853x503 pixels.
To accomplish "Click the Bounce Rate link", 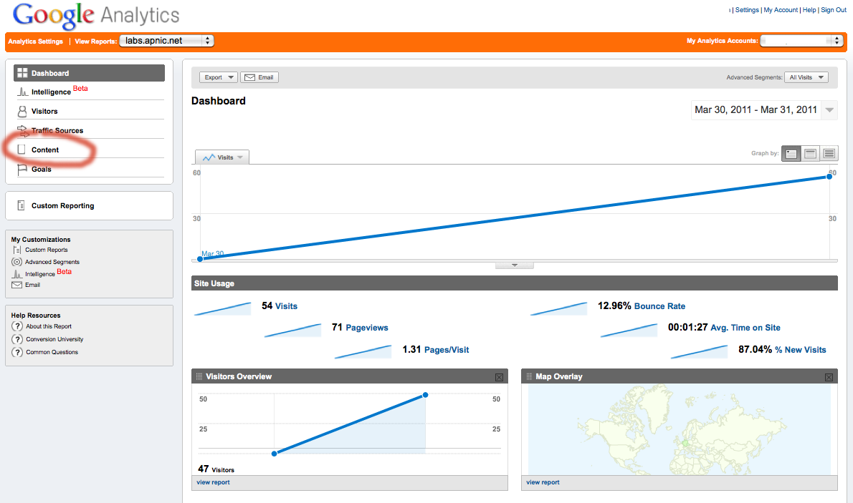I will pyautogui.click(x=659, y=306).
